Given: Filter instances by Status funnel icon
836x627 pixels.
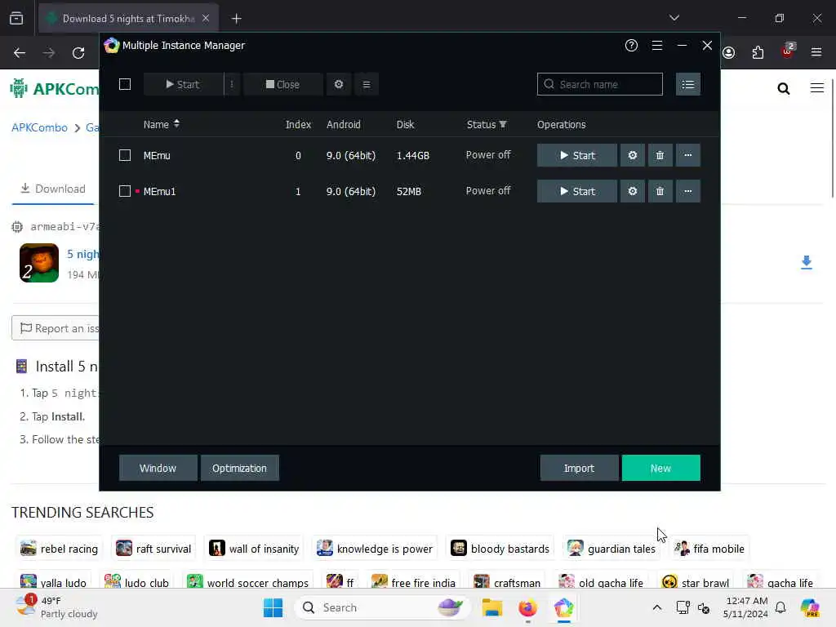Looking at the screenshot, I should (503, 124).
